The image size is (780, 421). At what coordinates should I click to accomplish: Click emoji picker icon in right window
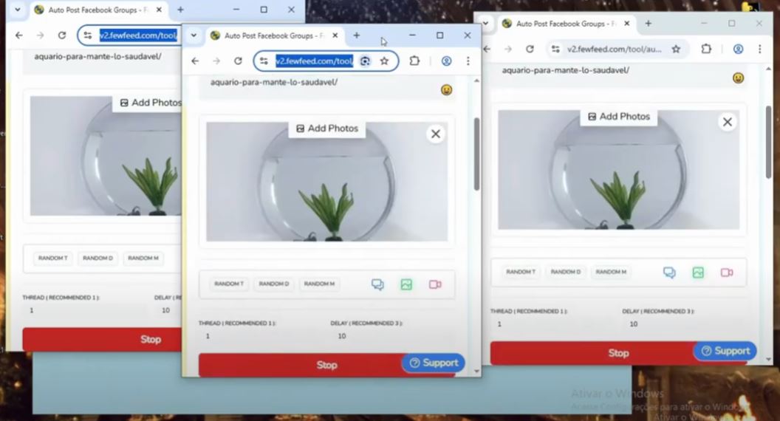pyautogui.click(x=738, y=78)
